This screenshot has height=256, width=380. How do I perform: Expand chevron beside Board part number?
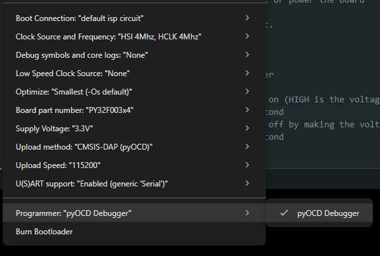(x=247, y=110)
